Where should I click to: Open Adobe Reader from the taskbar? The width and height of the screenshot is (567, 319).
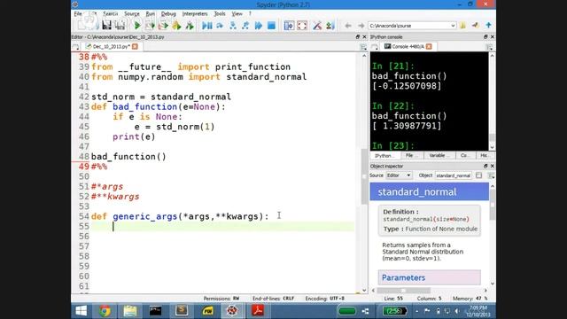258,311
